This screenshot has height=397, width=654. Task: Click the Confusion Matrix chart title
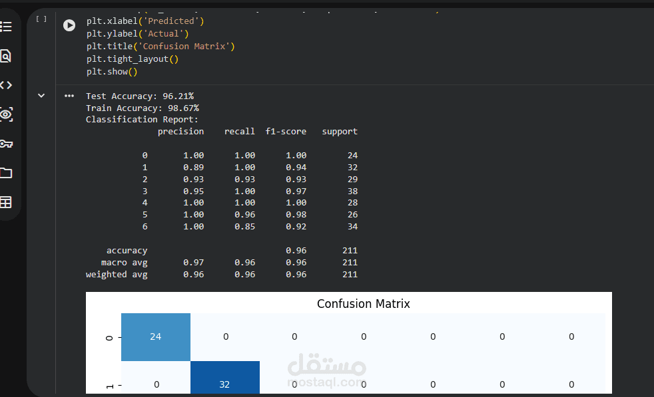coord(363,304)
